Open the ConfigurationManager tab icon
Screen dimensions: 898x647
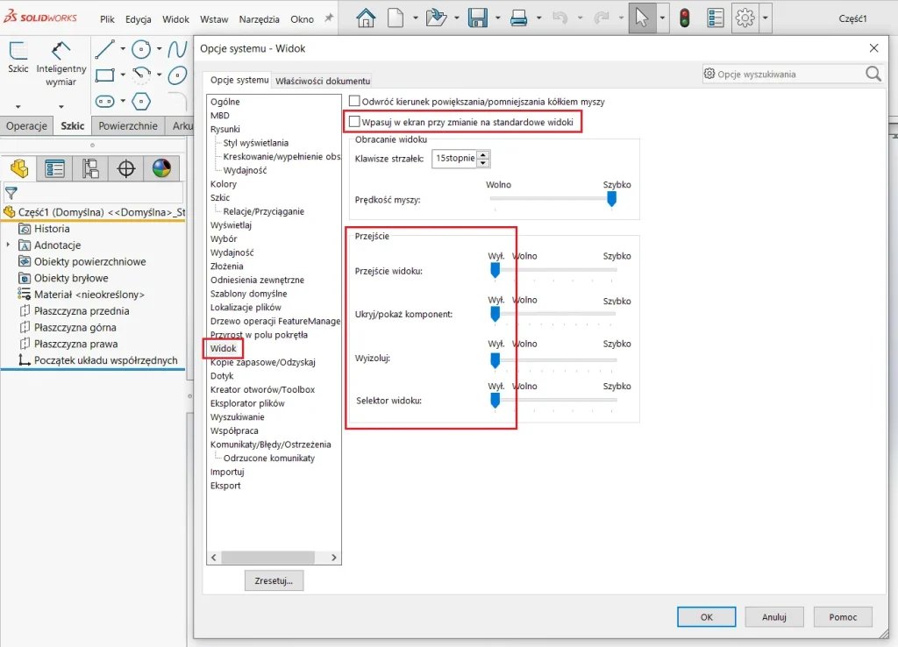[90, 168]
